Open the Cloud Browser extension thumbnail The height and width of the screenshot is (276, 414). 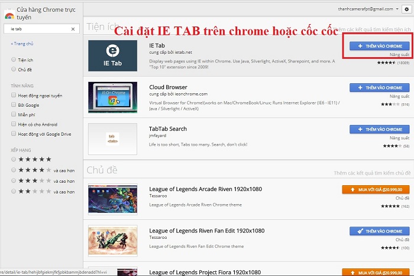pyautogui.click(x=112, y=97)
